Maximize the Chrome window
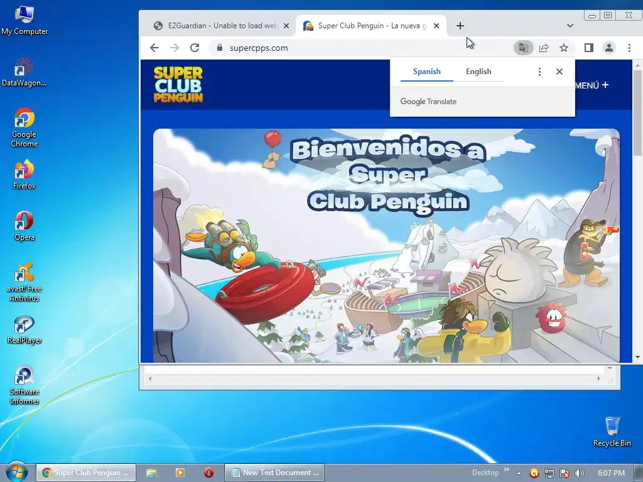Viewport: 643px width, 482px height. coord(608,16)
